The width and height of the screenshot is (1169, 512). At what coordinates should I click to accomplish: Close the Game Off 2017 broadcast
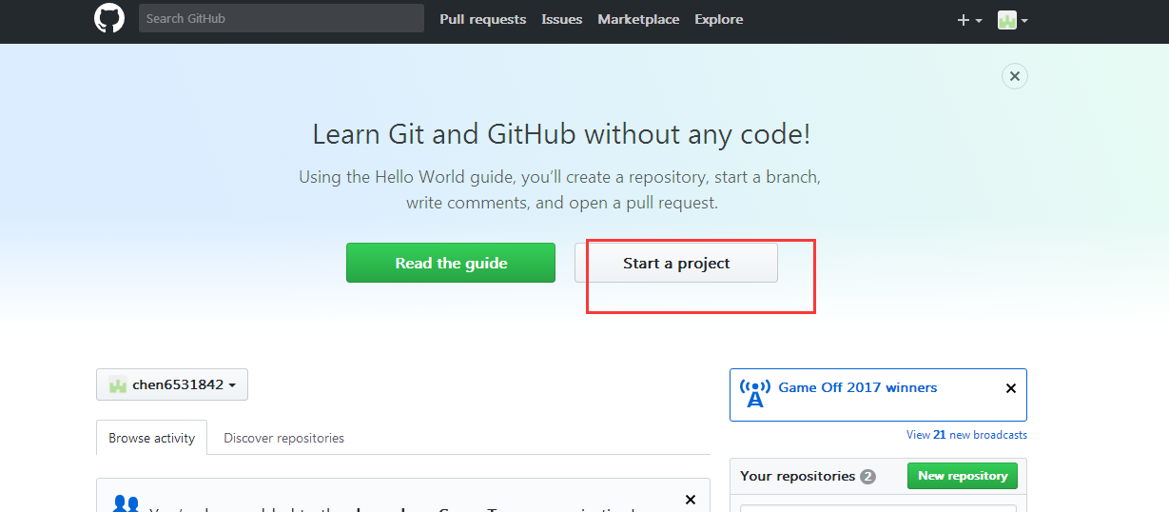click(x=1011, y=388)
